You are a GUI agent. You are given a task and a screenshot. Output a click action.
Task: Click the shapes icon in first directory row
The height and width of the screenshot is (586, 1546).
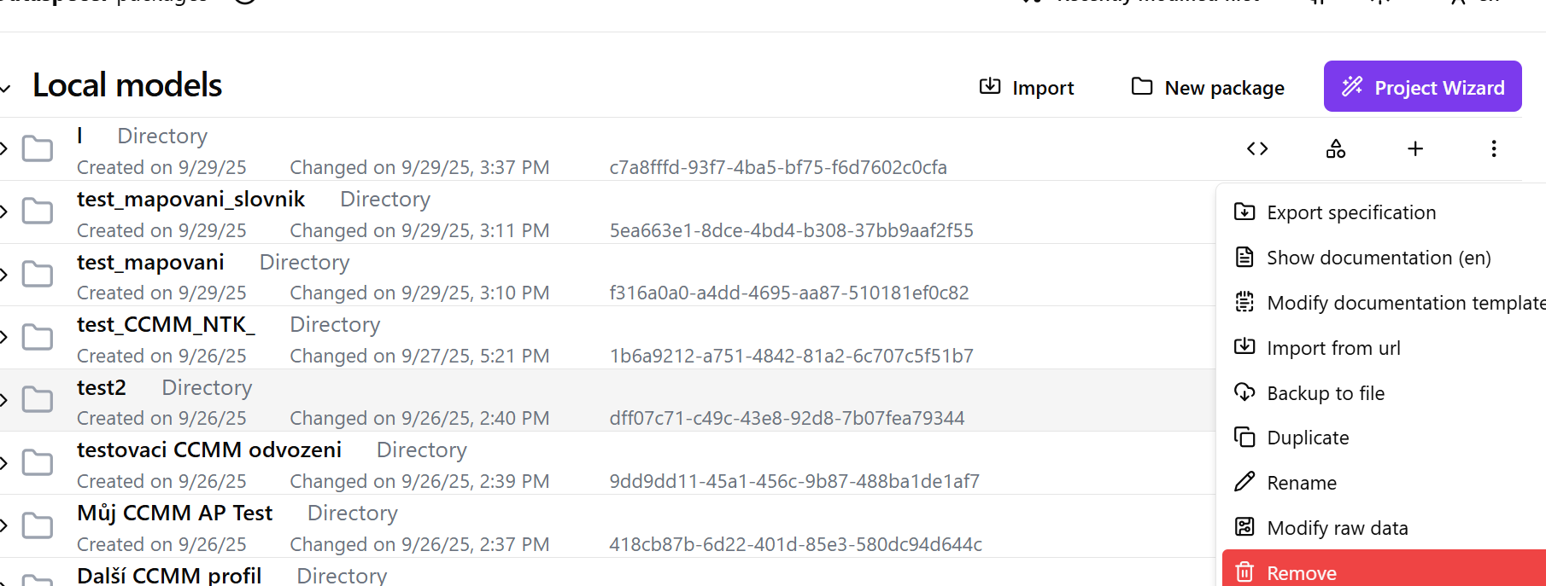tap(1336, 149)
